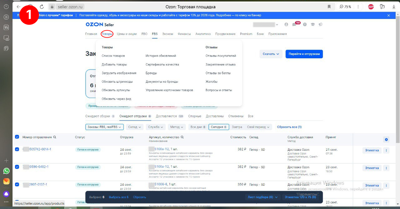This screenshot has height=209, width=400.
Task: Open table column settings gear
Action: [386, 139]
